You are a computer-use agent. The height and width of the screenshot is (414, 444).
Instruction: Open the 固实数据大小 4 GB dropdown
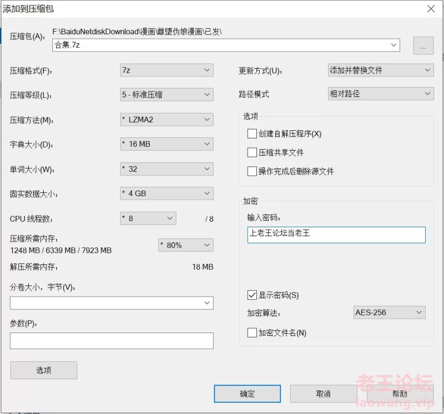[x=167, y=193]
